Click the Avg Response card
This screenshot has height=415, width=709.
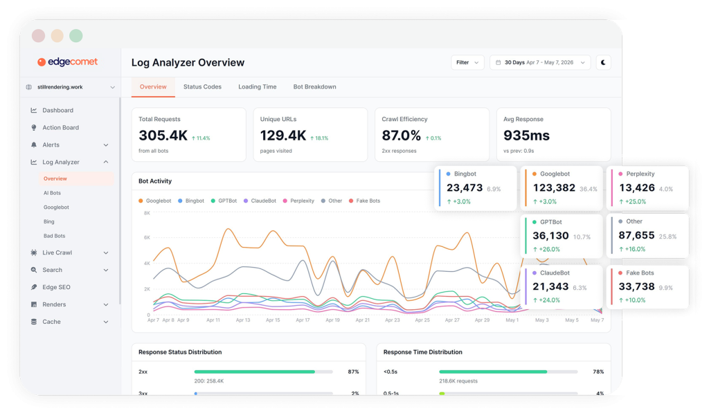point(553,134)
